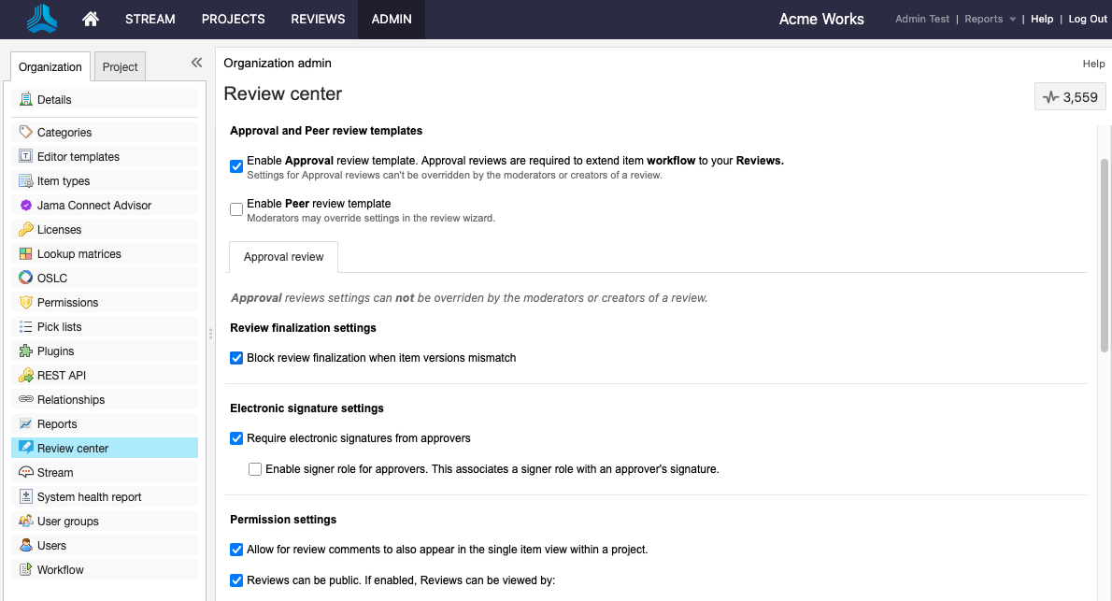The image size is (1112, 601).
Task: Open the PROJECTS menu
Action: pyautogui.click(x=234, y=19)
